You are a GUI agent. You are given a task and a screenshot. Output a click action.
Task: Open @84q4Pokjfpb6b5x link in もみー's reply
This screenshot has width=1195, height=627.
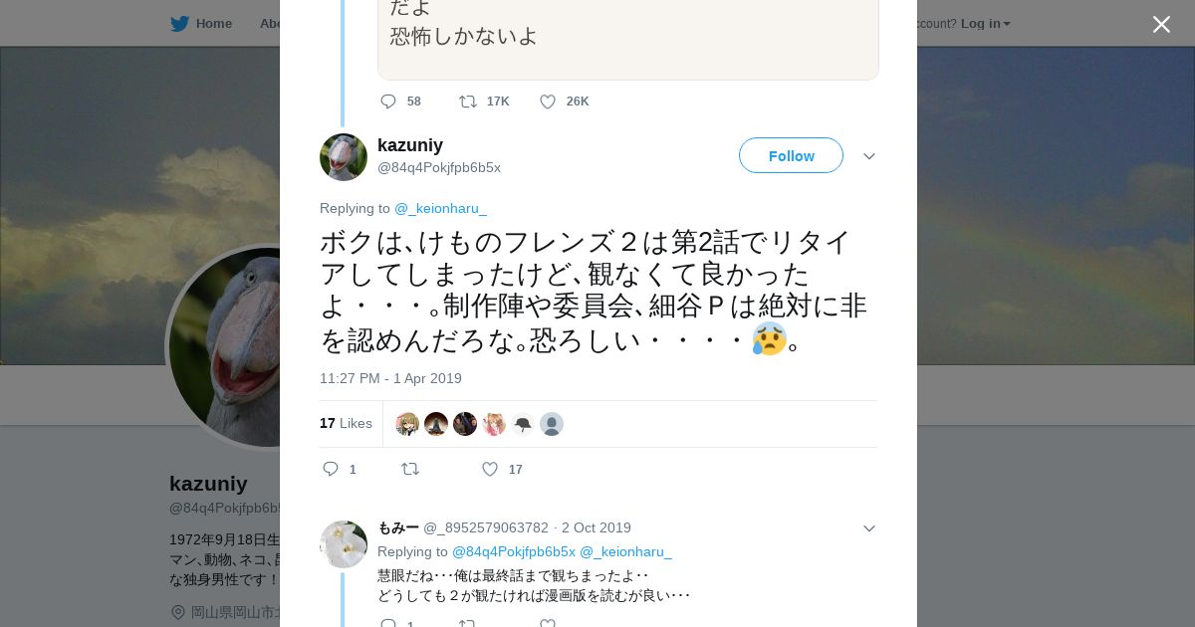(514, 552)
